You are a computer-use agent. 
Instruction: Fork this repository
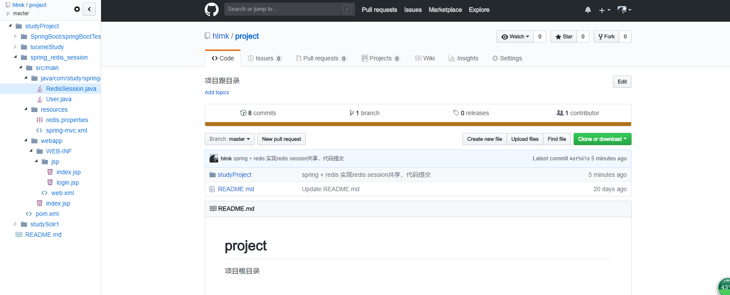click(606, 36)
